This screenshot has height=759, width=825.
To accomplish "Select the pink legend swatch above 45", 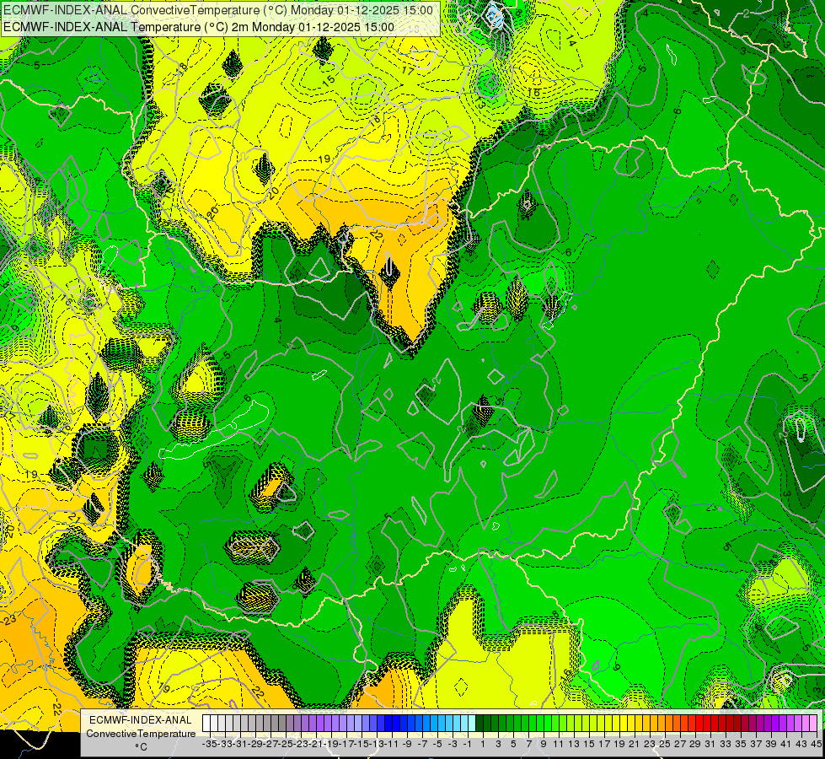I will coord(813,724).
